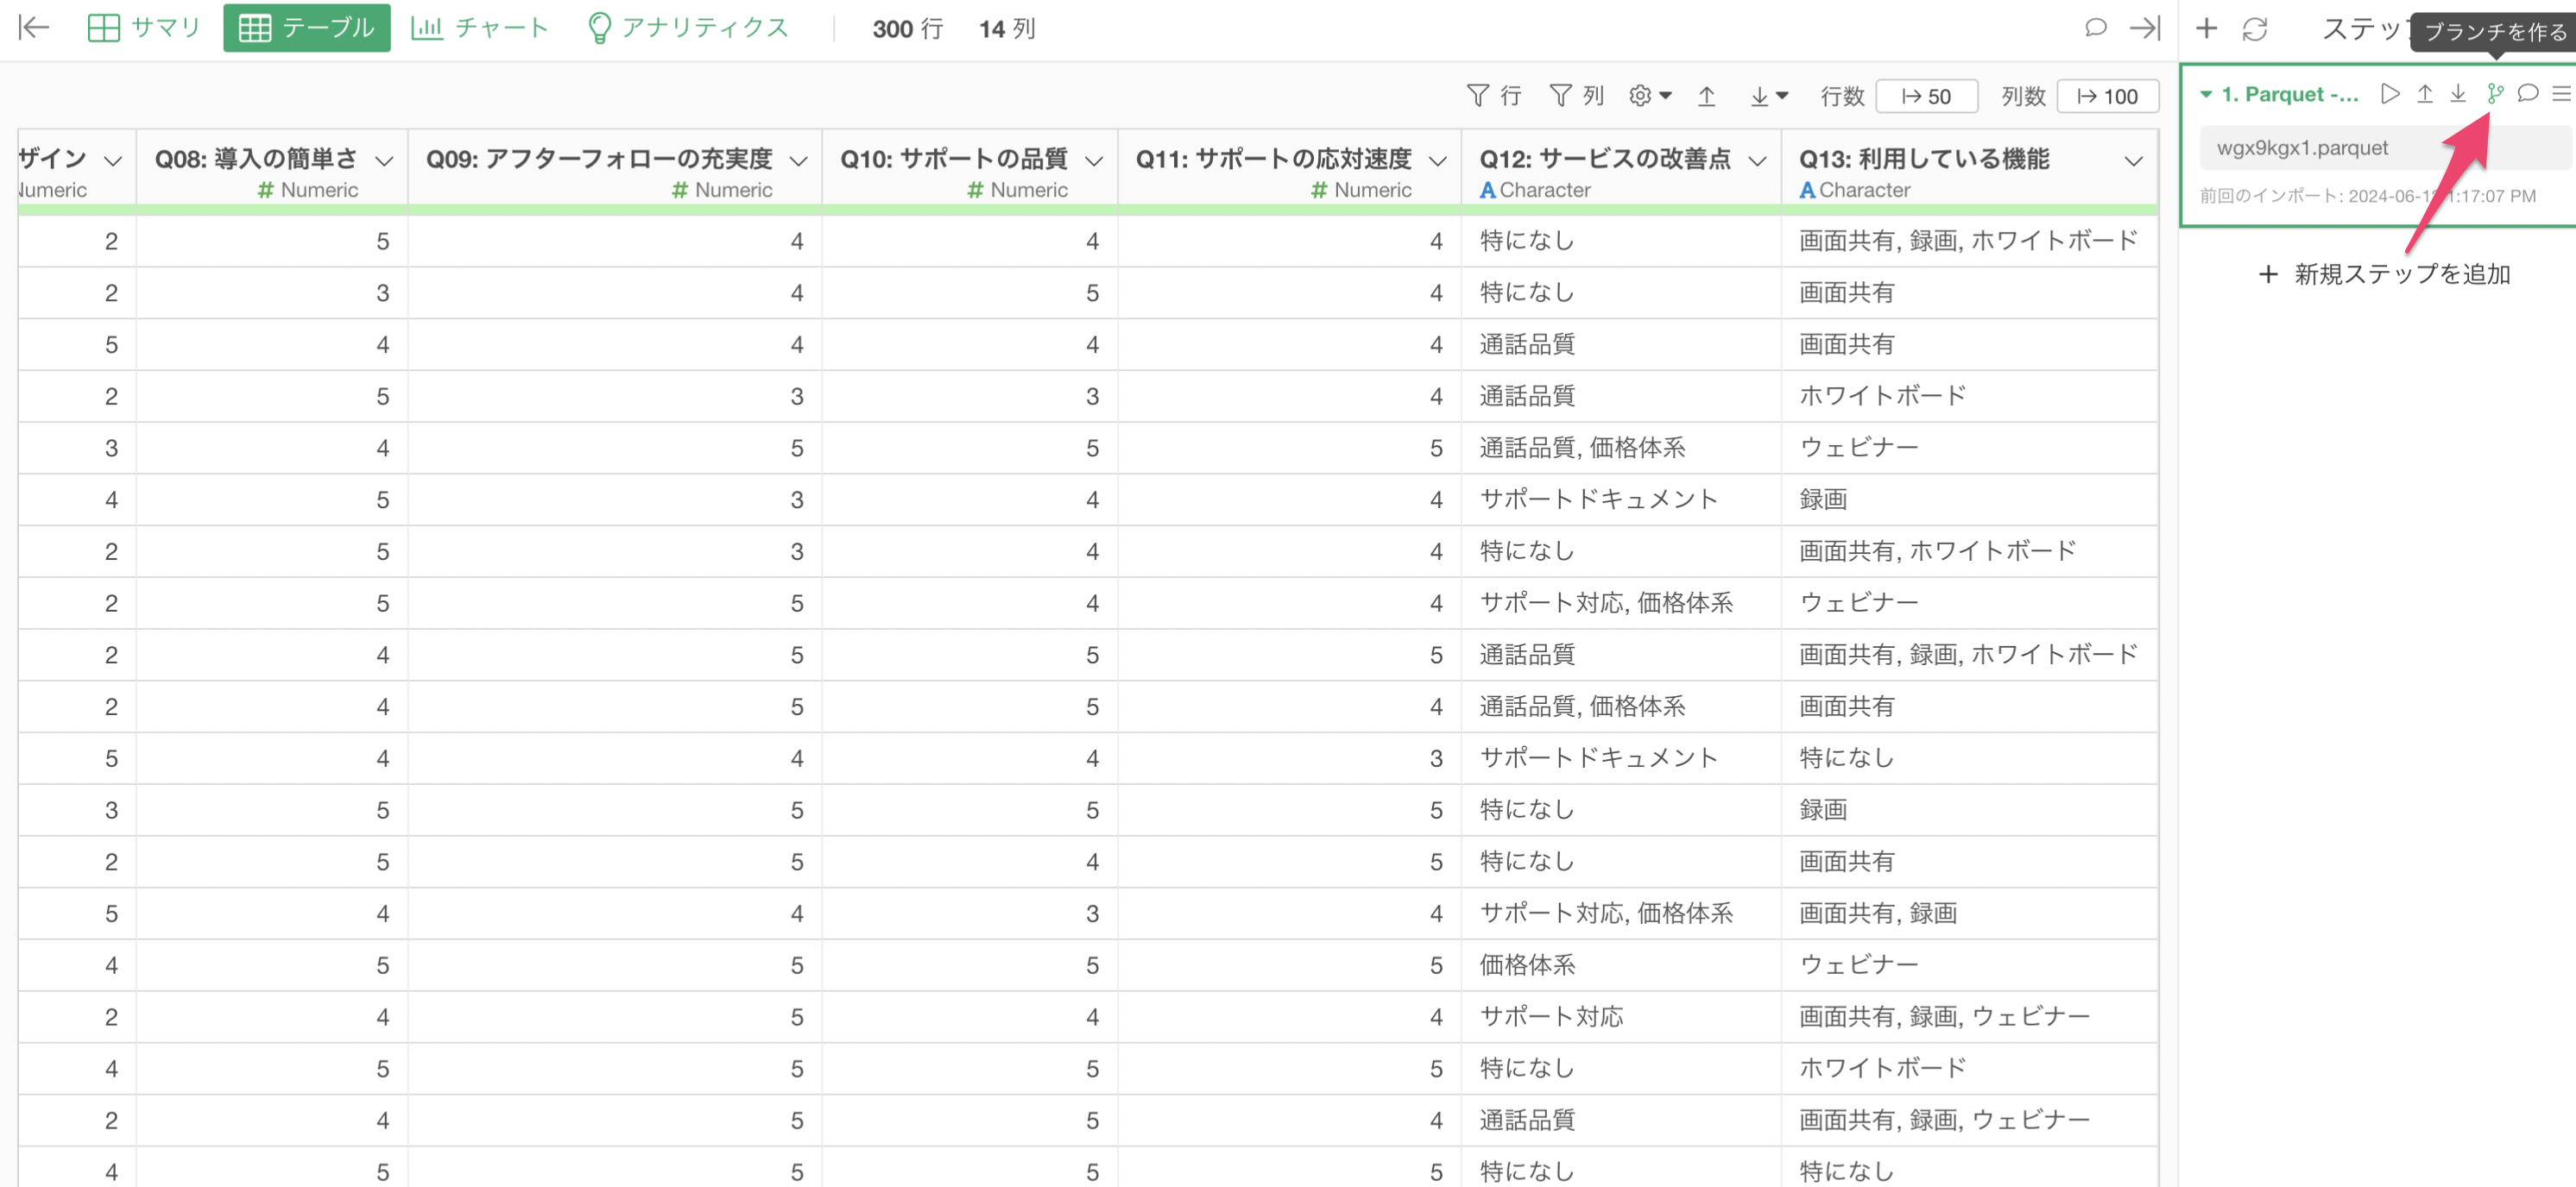Image resolution: width=2576 pixels, height=1187 pixels.
Task: Open Q11: サポートの応対速度 column dropdown
Action: [1438, 160]
